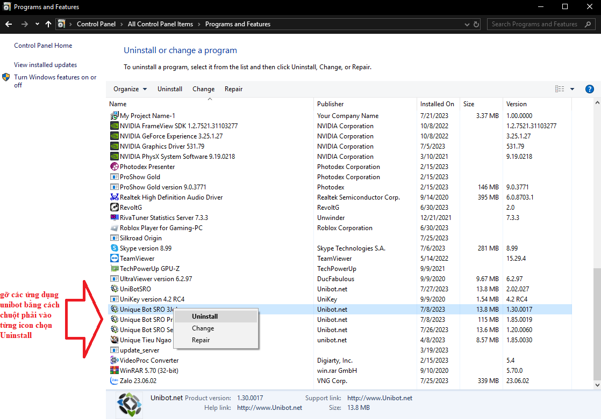Click the large Unibot.net details pane icon
The height and width of the screenshot is (419, 601).
tap(130, 404)
